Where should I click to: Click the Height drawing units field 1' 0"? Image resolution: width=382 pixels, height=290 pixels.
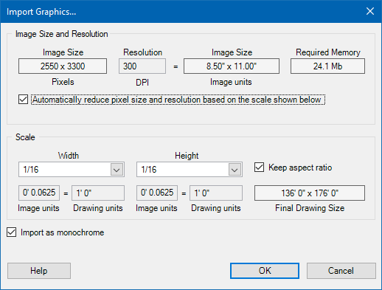point(216,193)
